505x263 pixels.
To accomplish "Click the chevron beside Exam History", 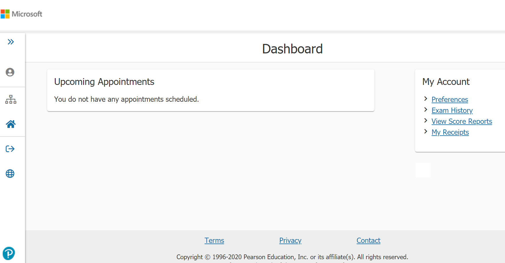I will (x=425, y=110).
